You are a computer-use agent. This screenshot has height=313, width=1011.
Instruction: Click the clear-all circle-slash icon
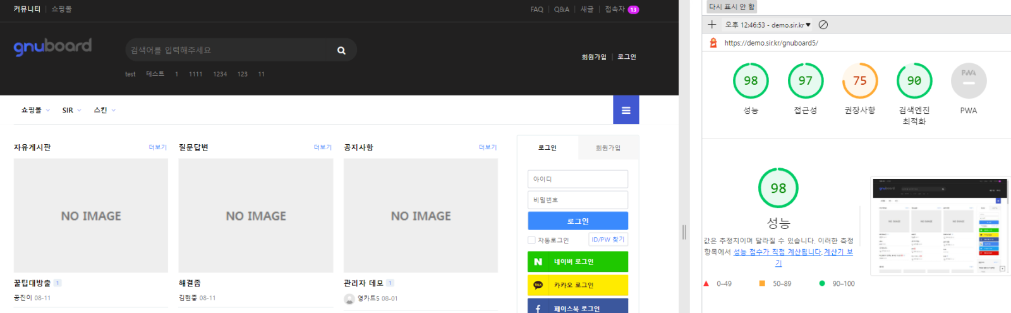(x=823, y=25)
